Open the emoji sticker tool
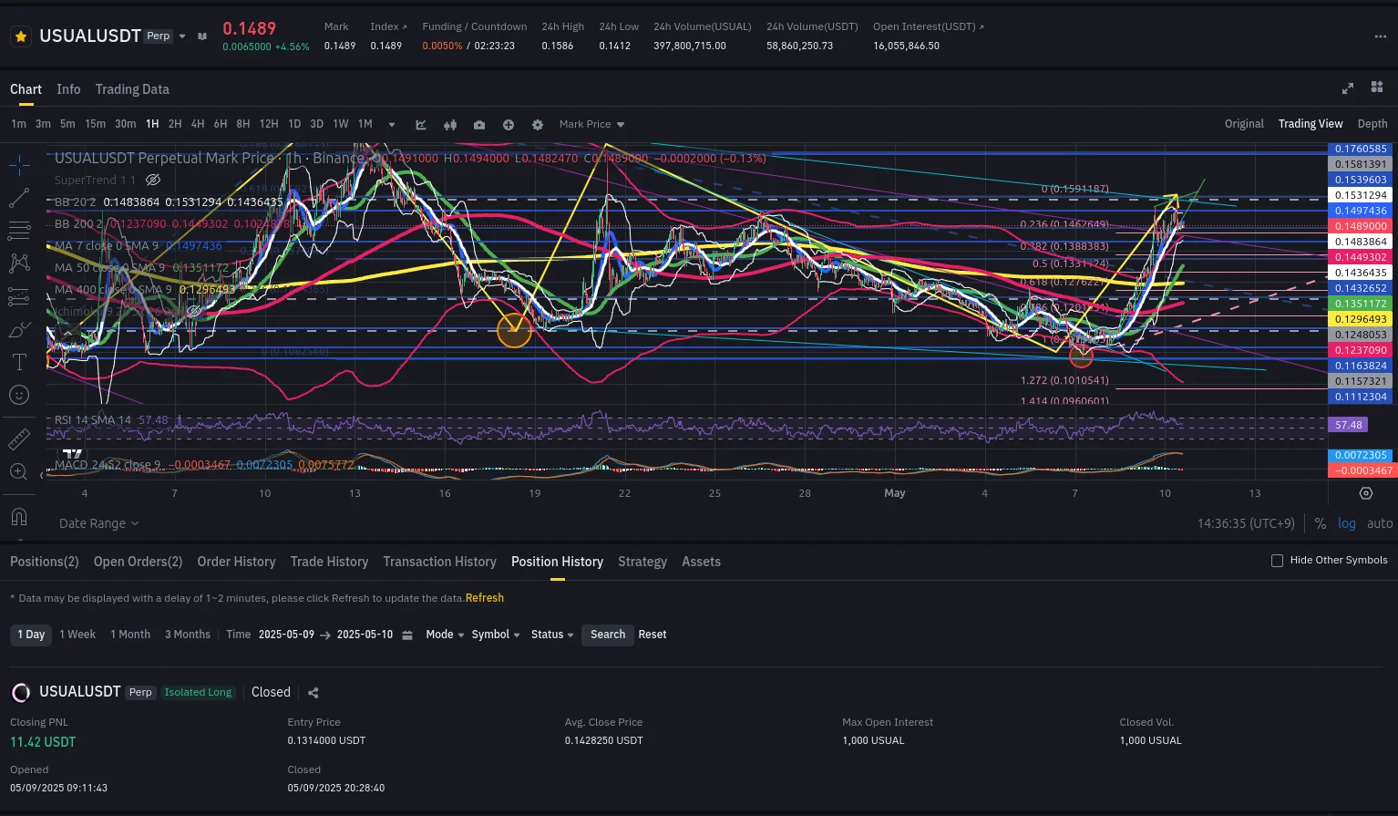The height and width of the screenshot is (816, 1398). pyautogui.click(x=18, y=395)
